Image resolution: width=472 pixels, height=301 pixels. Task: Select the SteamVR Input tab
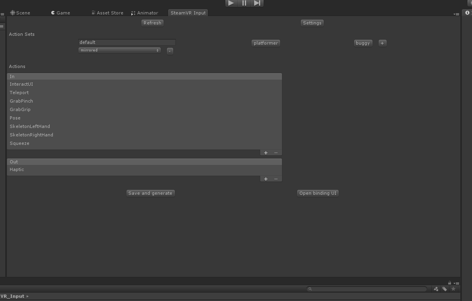tap(188, 13)
